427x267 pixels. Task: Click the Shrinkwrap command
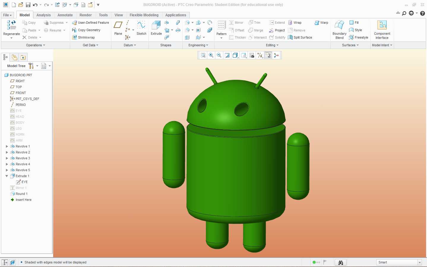[83, 37]
